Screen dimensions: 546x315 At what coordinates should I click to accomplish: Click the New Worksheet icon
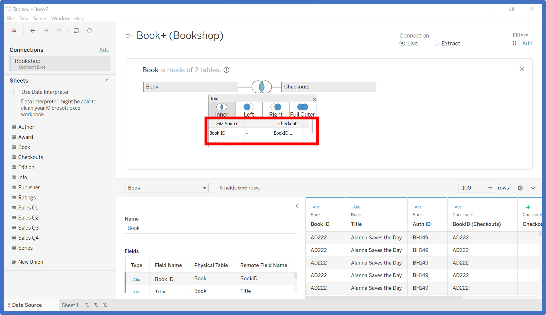pyautogui.click(x=87, y=305)
